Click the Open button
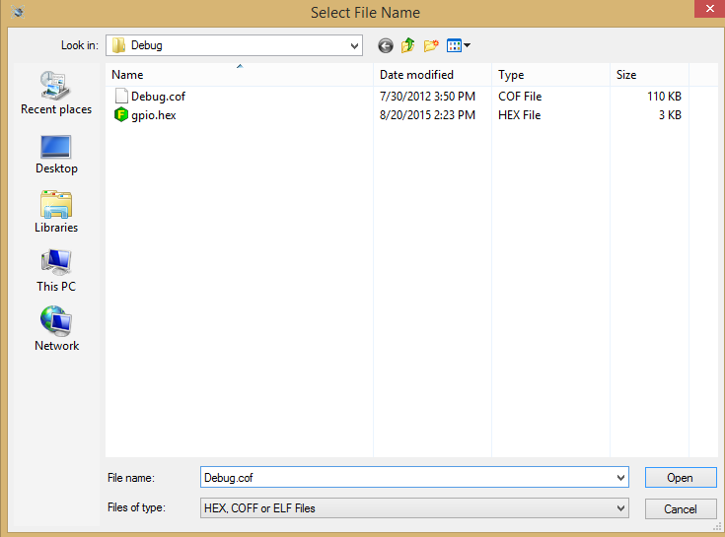725x537 pixels. click(681, 478)
